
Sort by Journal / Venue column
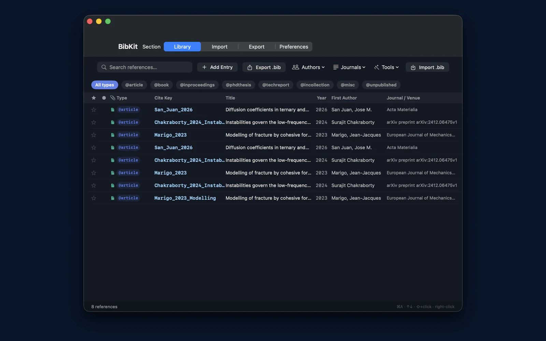click(x=403, y=98)
